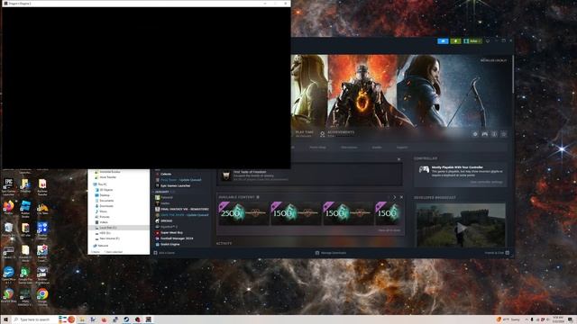
Task: Click the Achievements trophy icon
Action: click(323, 134)
